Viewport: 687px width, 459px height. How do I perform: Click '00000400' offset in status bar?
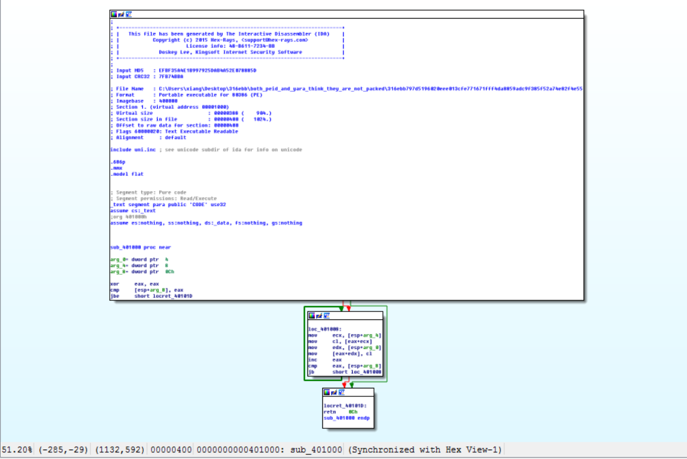pyautogui.click(x=171, y=450)
